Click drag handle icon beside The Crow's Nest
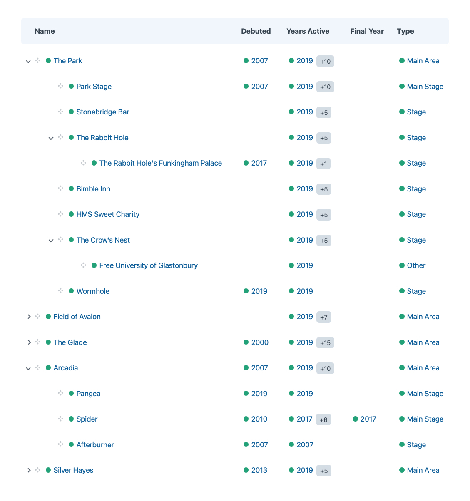This screenshot has width=470, height=501. (60, 240)
